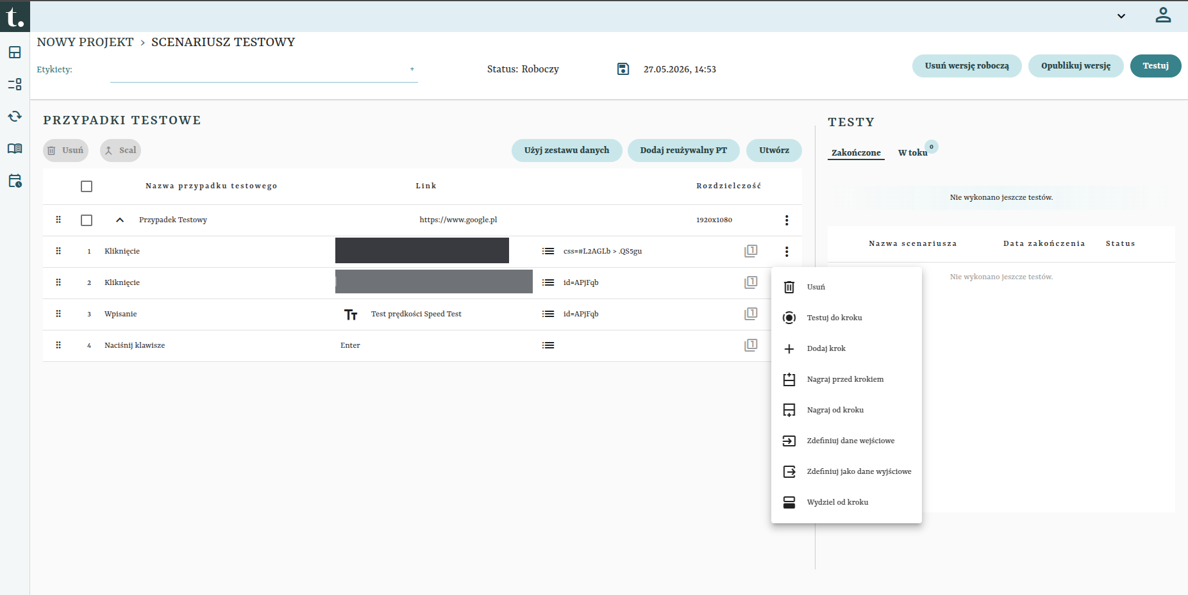This screenshot has height=595, width=1188.
Task: Click the Utwórz button
Action: pos(774,151)
